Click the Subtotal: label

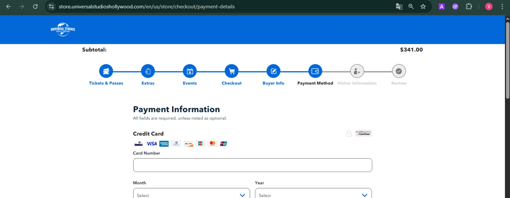[x=94, y=50]
